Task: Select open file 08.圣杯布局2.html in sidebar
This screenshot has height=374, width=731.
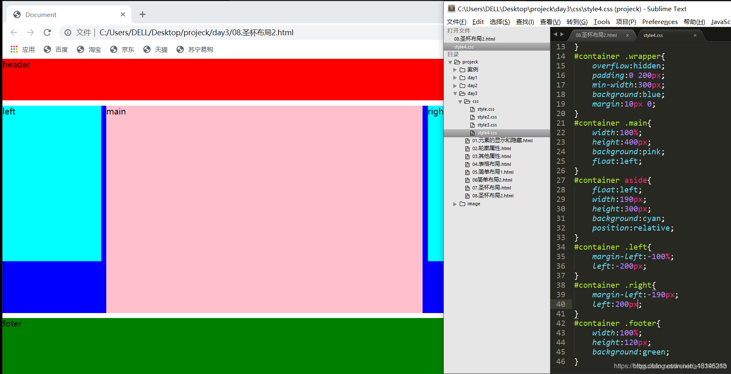Action: [x=497, y=39]
